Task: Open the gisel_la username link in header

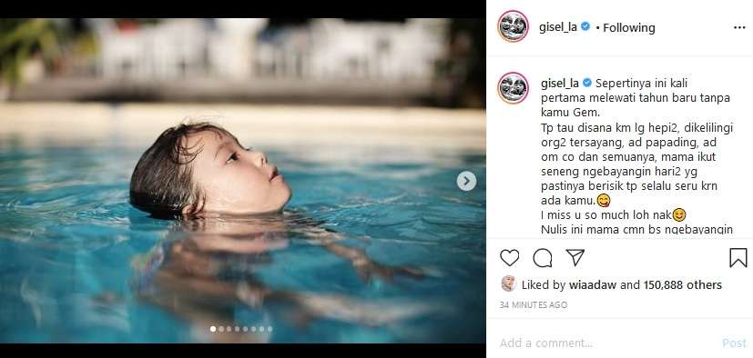Action: tap(558, 28)
